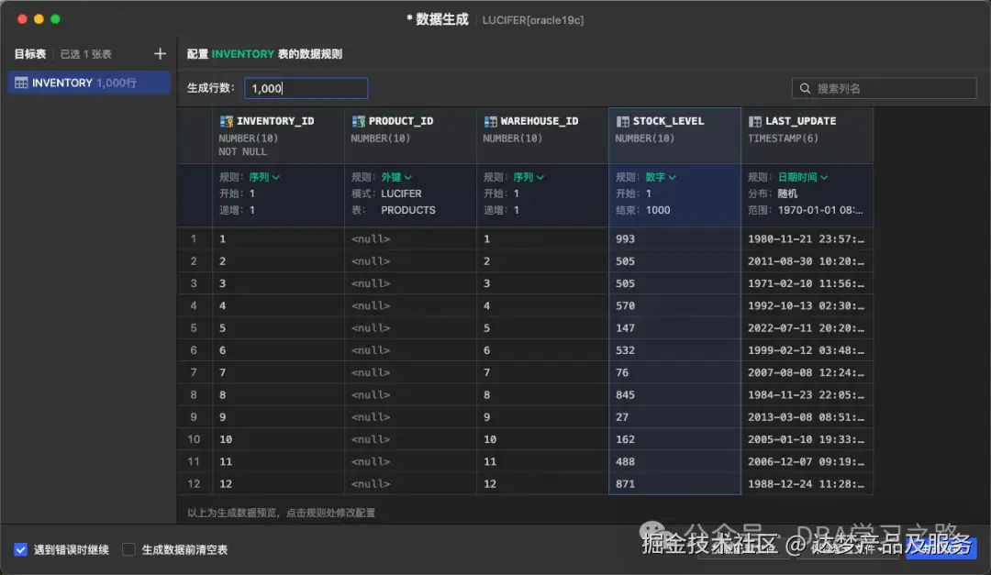Click row number 6 in preview grid

tap(194, 350)
